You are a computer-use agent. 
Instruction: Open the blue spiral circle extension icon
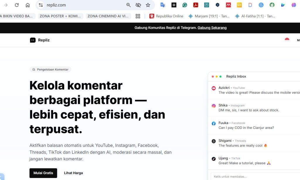[x=261, y=5]
